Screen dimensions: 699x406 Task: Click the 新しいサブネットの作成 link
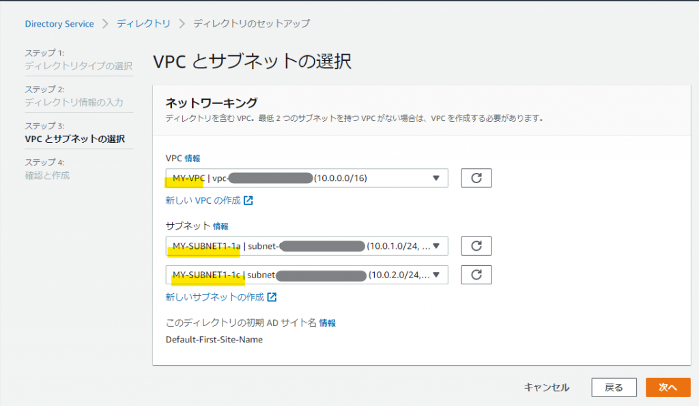pyautogui.click(x=214, y=297)
